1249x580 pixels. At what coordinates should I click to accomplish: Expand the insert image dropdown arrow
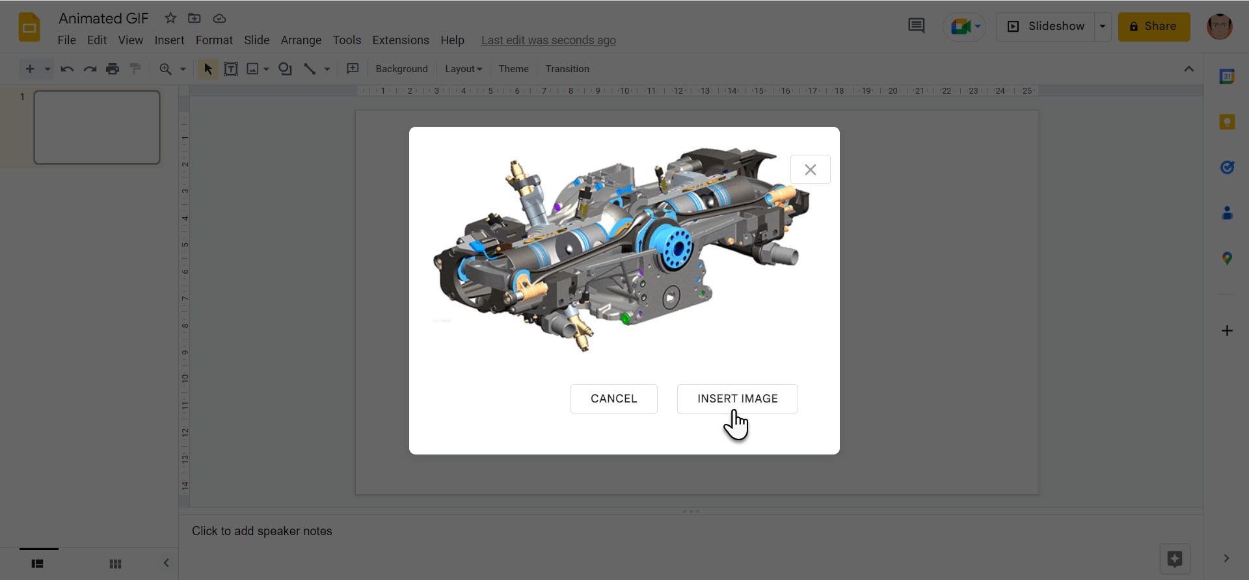(x=266, y=69)
